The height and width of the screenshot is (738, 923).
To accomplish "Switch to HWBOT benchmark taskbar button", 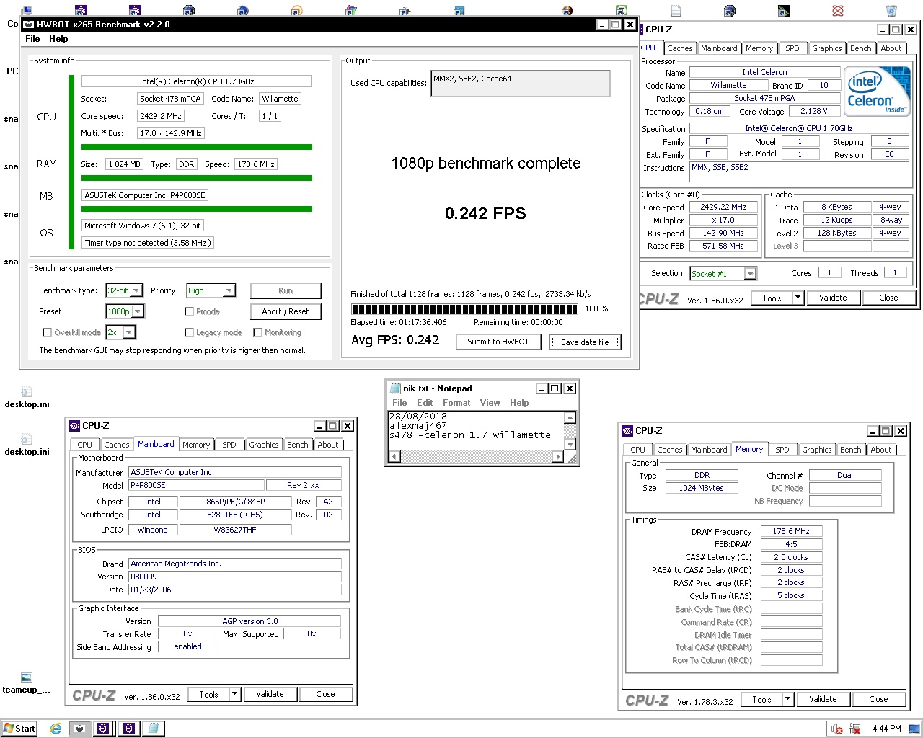I will (80, 729).
